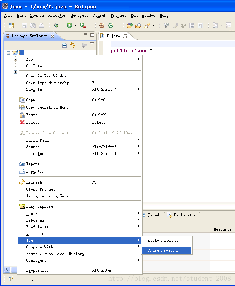Minimize the Package Explorer view

pos(86,34)
